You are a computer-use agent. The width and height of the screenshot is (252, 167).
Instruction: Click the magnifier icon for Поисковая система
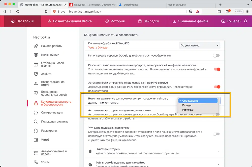pos(36,121)
